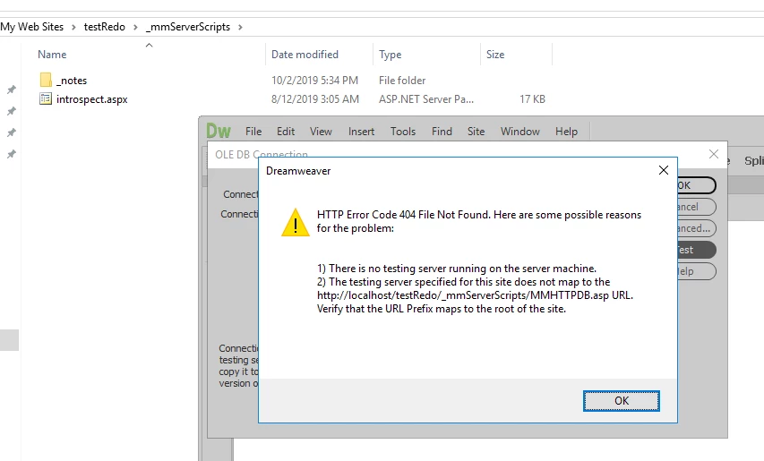Open the Window menu in Dreamweaver
The width and height of the screenshot is (764, 461).
(x=519, y=132)
